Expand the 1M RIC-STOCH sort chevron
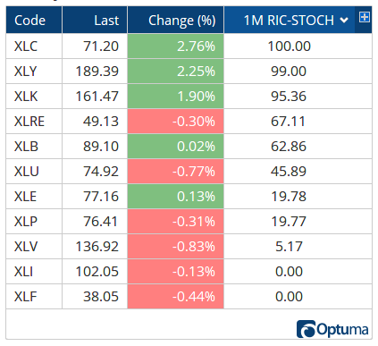This screenshot has width=378, height=346. (344, 21)
